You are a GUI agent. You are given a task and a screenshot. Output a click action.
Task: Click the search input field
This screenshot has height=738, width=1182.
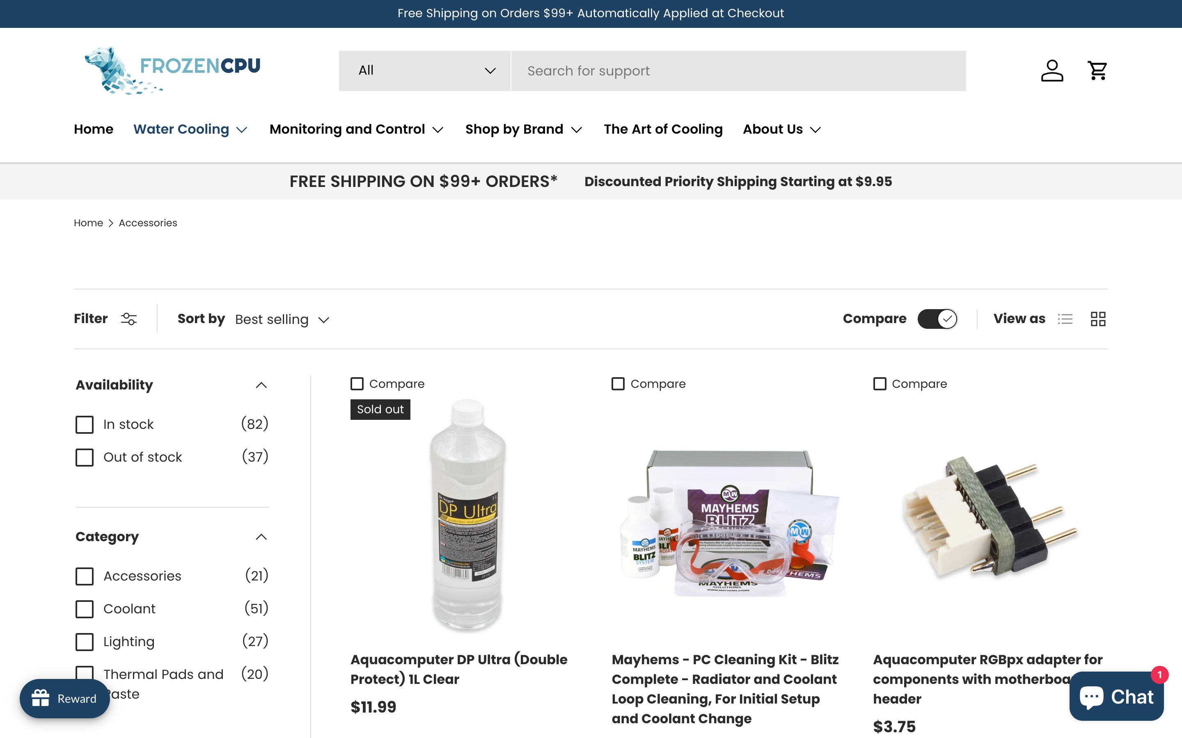738,71
